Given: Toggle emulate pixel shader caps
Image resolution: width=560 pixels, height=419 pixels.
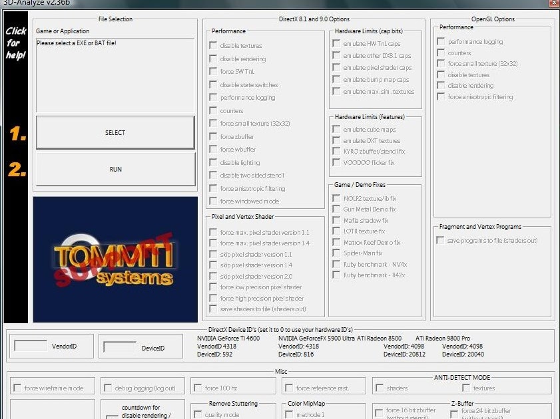Looking at the screenshot, I should [x=336, y=67].
